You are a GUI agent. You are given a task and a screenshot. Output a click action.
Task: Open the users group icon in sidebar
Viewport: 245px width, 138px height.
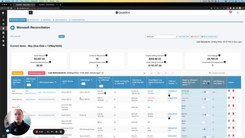click(x=3, y=33)
